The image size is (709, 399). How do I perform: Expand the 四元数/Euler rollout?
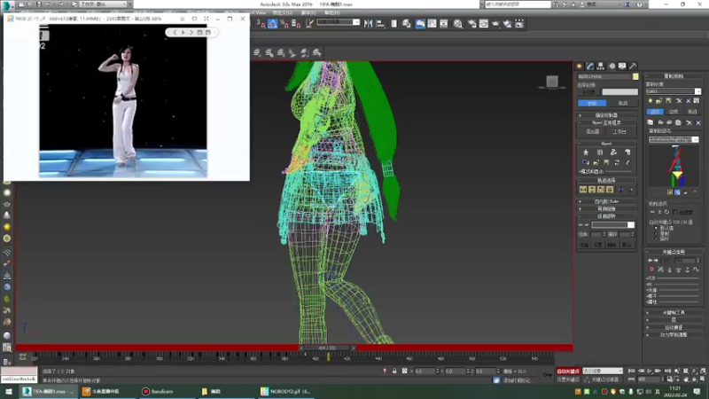606,201
